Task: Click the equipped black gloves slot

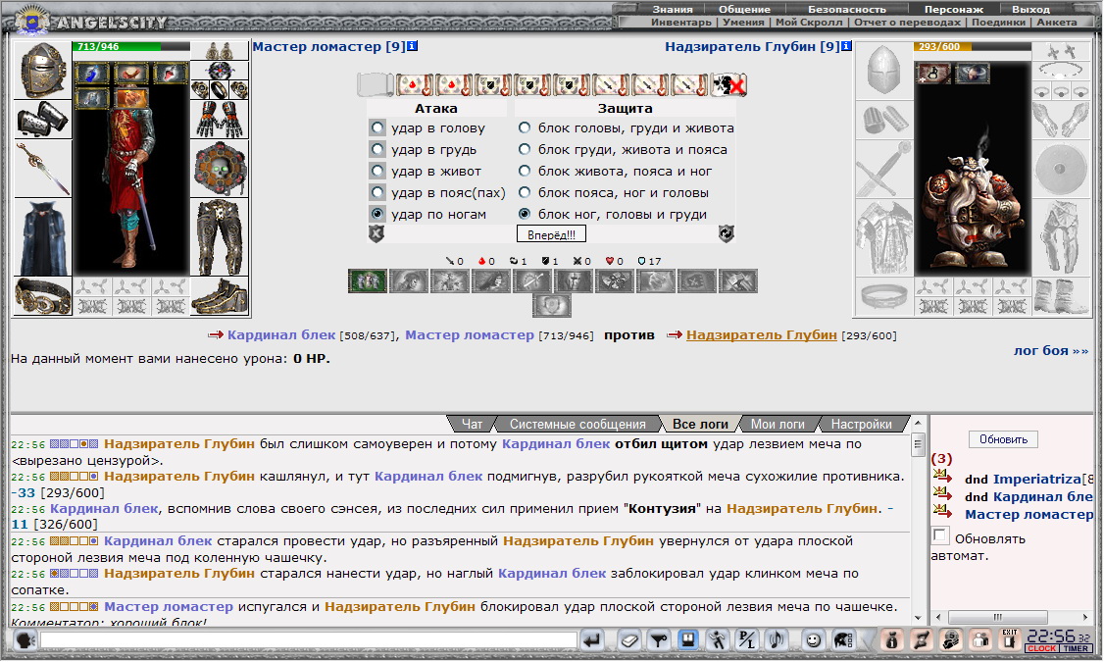Action: [x=220, y=119]
